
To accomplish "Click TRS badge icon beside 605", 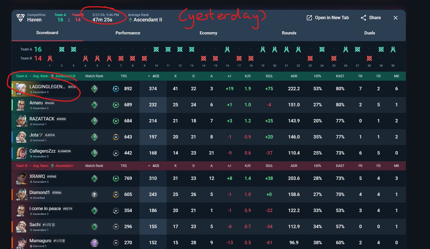I will [115, 194].
